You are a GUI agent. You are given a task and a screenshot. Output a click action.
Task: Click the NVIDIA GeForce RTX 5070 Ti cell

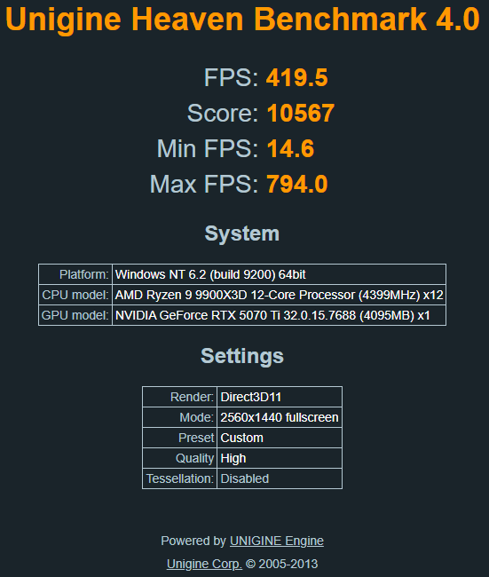click(280, 315)
